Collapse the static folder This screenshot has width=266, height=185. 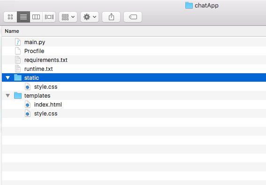8,78
